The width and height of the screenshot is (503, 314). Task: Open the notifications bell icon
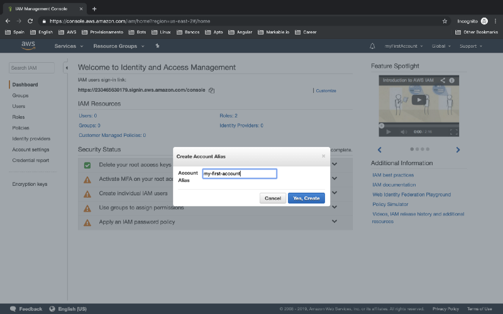[372, 46]
